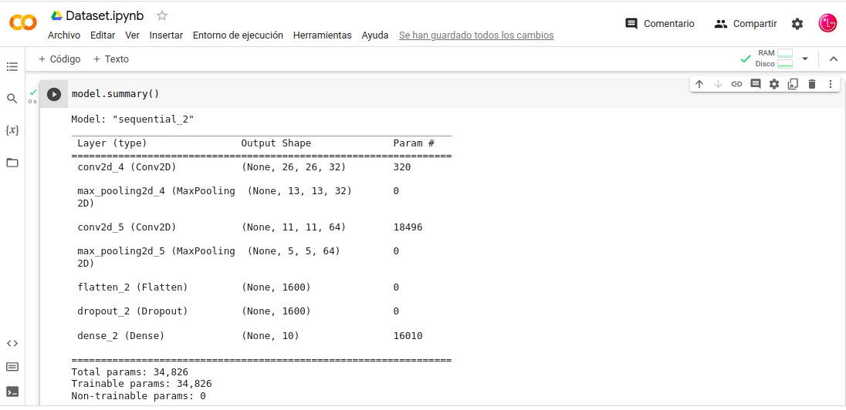Image resolution: width=846 pixels, height=410 pixels.
Task: Collapse the header with the chevron
Action: pos(833,59)
